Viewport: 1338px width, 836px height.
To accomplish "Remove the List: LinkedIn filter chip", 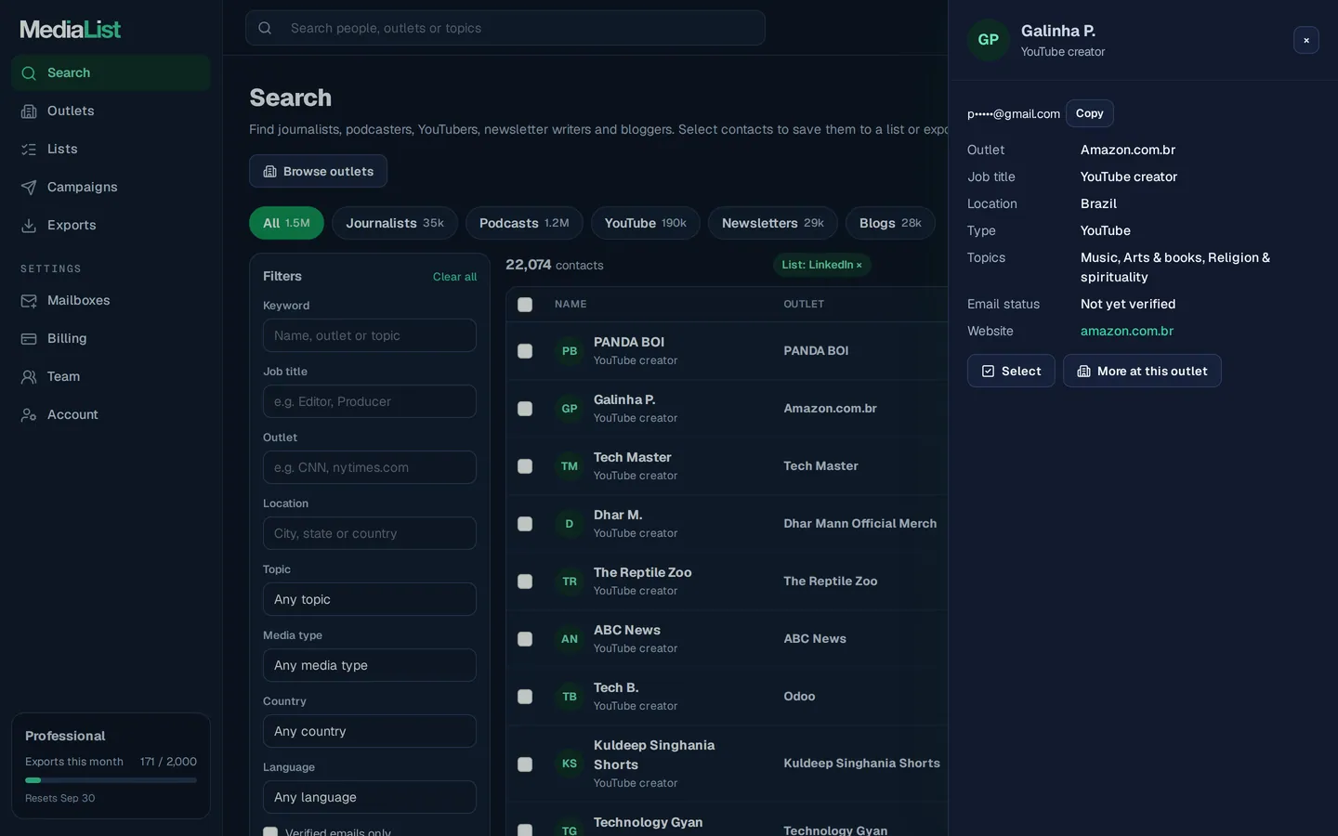I will pos(859,266).
